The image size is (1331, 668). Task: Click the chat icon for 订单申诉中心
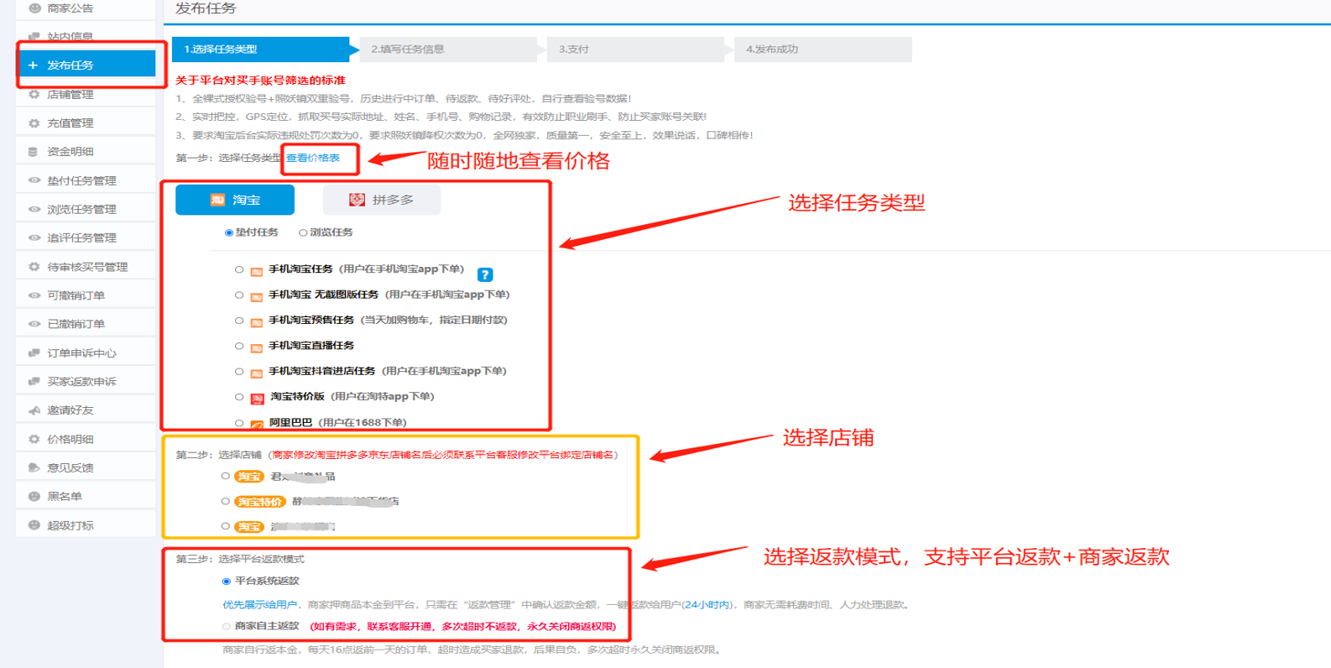[x=34, y=352]
